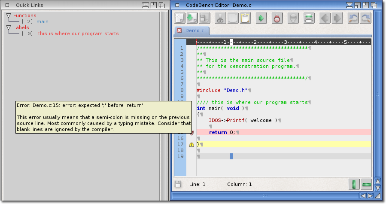The height and width of the screenshot is (204, 386).
Task: Click the New document toolbar icon
Action: coord(180,18)
